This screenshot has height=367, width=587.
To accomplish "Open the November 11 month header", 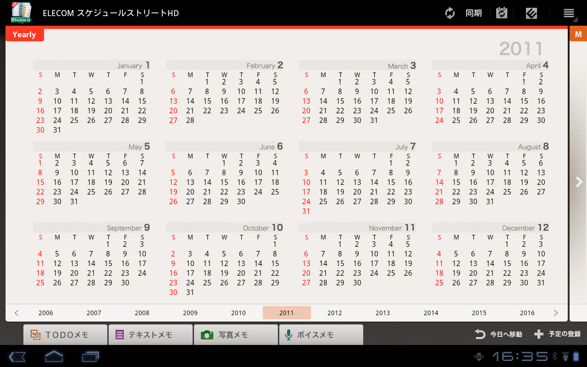I will [x=358, y=228].
